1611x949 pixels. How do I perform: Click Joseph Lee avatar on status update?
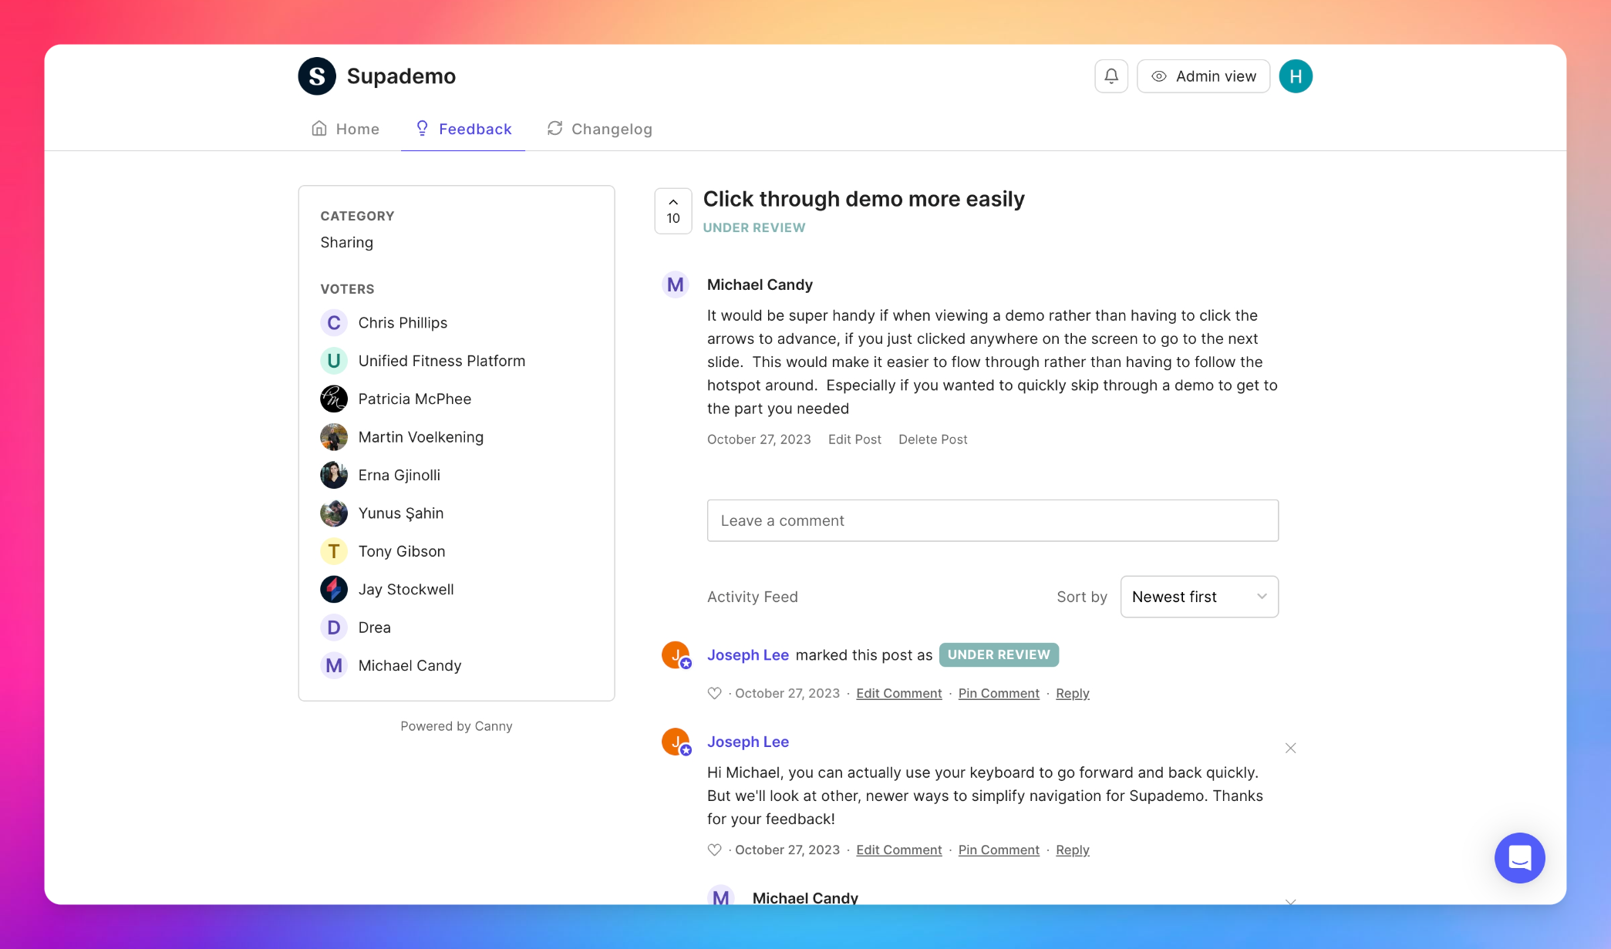pos(676,655)
